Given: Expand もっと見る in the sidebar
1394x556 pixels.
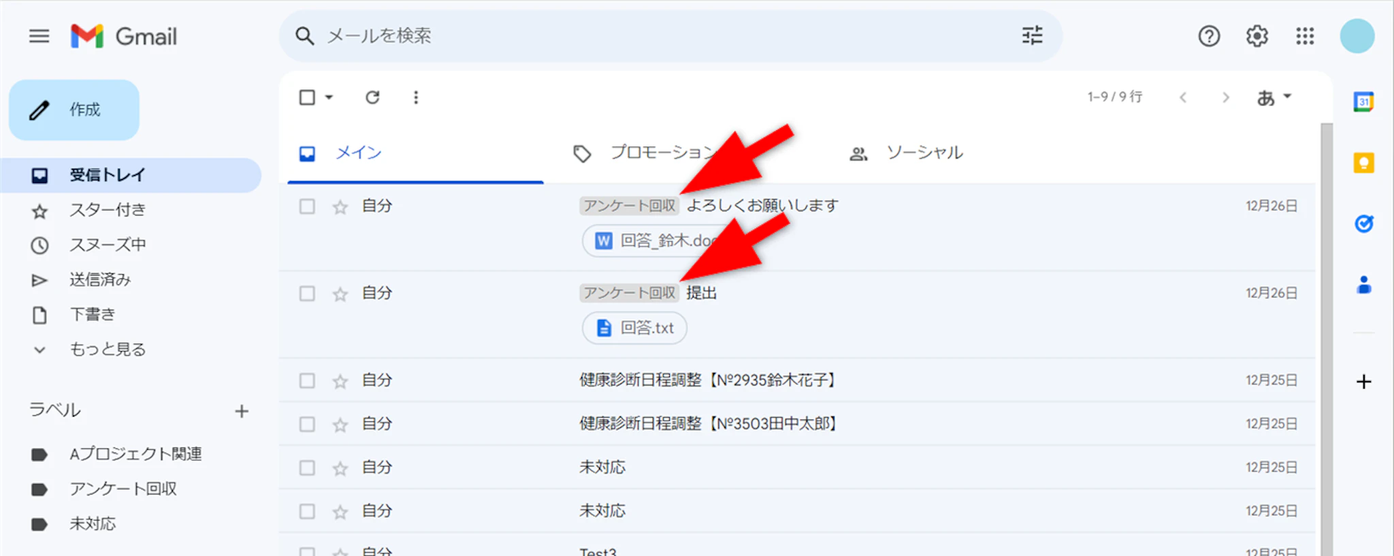Looking at the screenshot, I should (x=108, y=349).
